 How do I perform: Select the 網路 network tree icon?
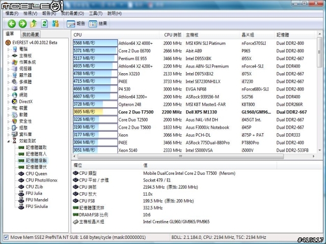[15, 95]
